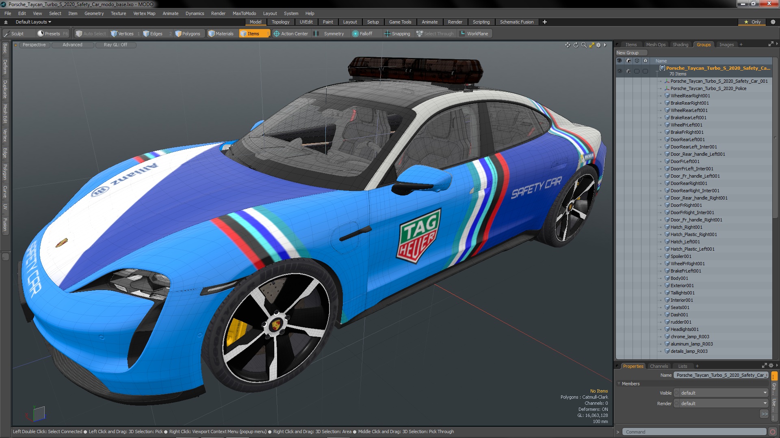Open the Presets browser
The width and height of the screenshot is (780, 438).
[52, 34]
